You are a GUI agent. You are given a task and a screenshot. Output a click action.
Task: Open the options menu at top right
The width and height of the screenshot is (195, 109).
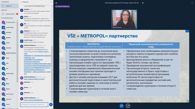point(192,3)
